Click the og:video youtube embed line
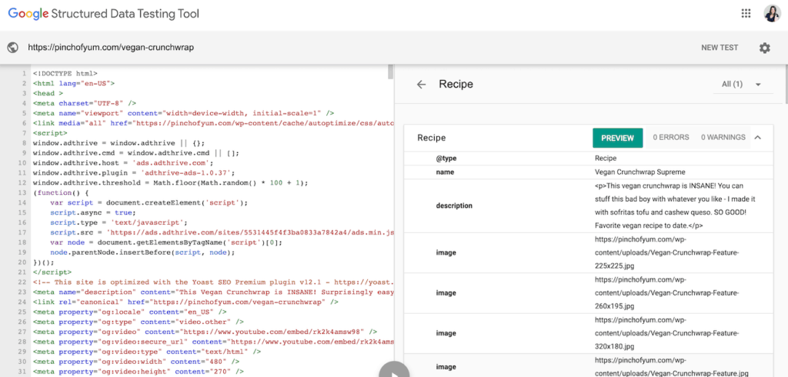 click(x=205, y=332)
